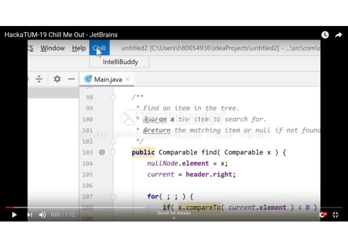Click the video title HackaTUM-19 Chill Me Out
Viewport: 348px width, 247px height.
tap(61, 35)
